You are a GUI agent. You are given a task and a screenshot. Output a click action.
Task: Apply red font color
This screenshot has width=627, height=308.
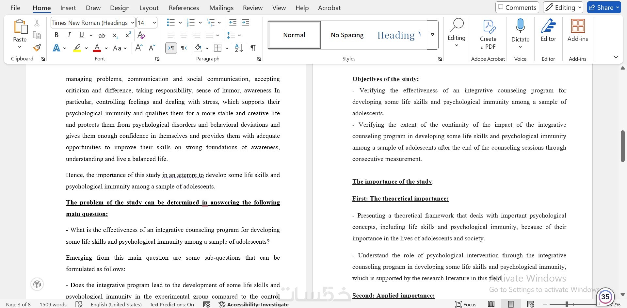97,48
